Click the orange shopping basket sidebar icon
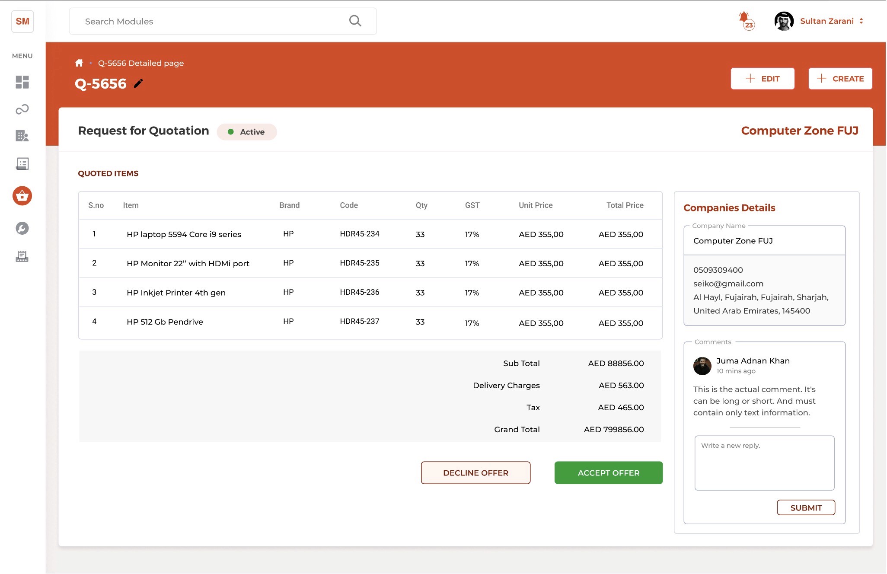887x574 pixels. (x=22, y=196)
